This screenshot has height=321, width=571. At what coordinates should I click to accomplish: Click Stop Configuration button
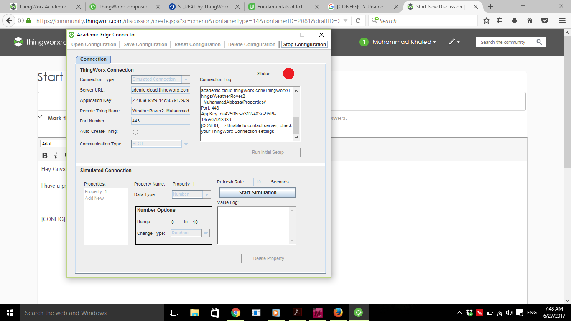click(304, 44)
